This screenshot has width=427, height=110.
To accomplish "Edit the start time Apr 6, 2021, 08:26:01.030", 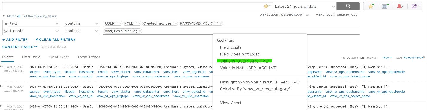I will click(281, 15).
